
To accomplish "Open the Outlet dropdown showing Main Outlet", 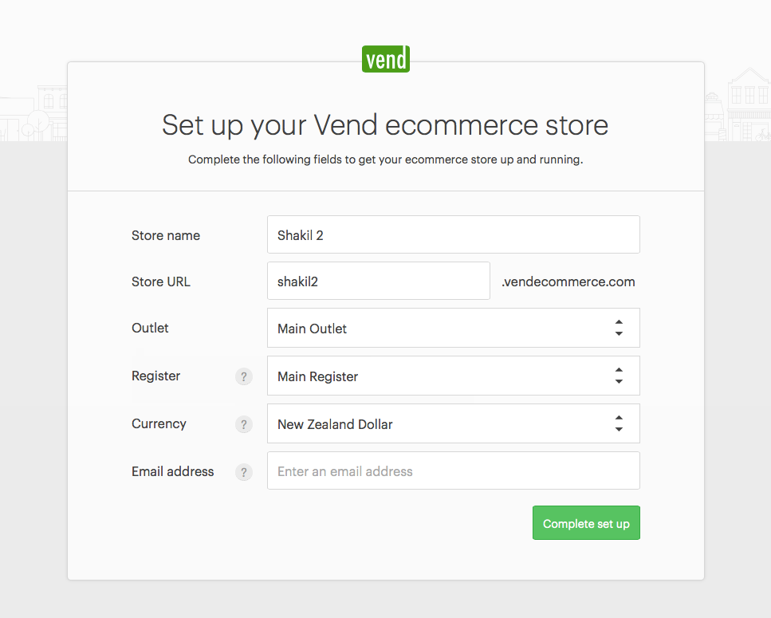I will pos(454,328).
